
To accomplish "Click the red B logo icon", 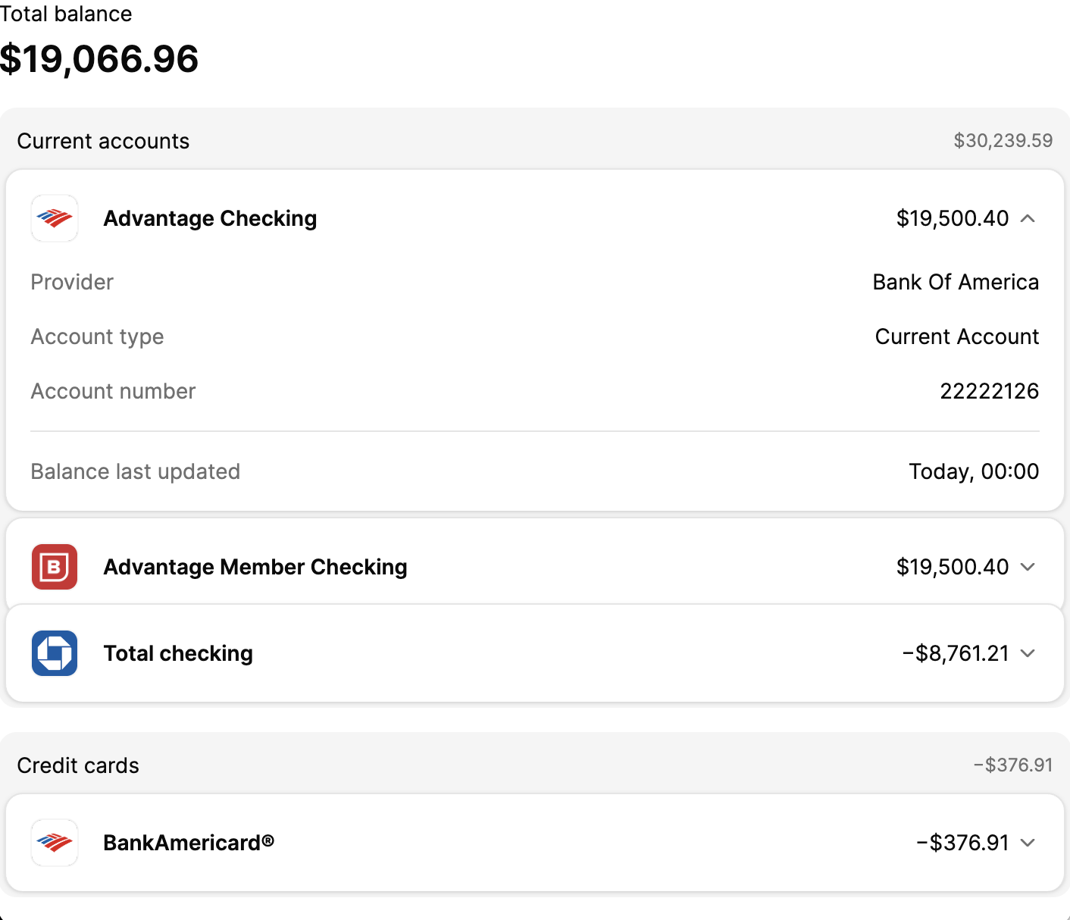I will coord(55,567).
